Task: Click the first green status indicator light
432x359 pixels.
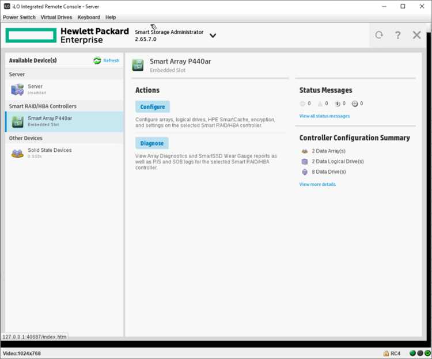Action: click(x=412, y=353)
